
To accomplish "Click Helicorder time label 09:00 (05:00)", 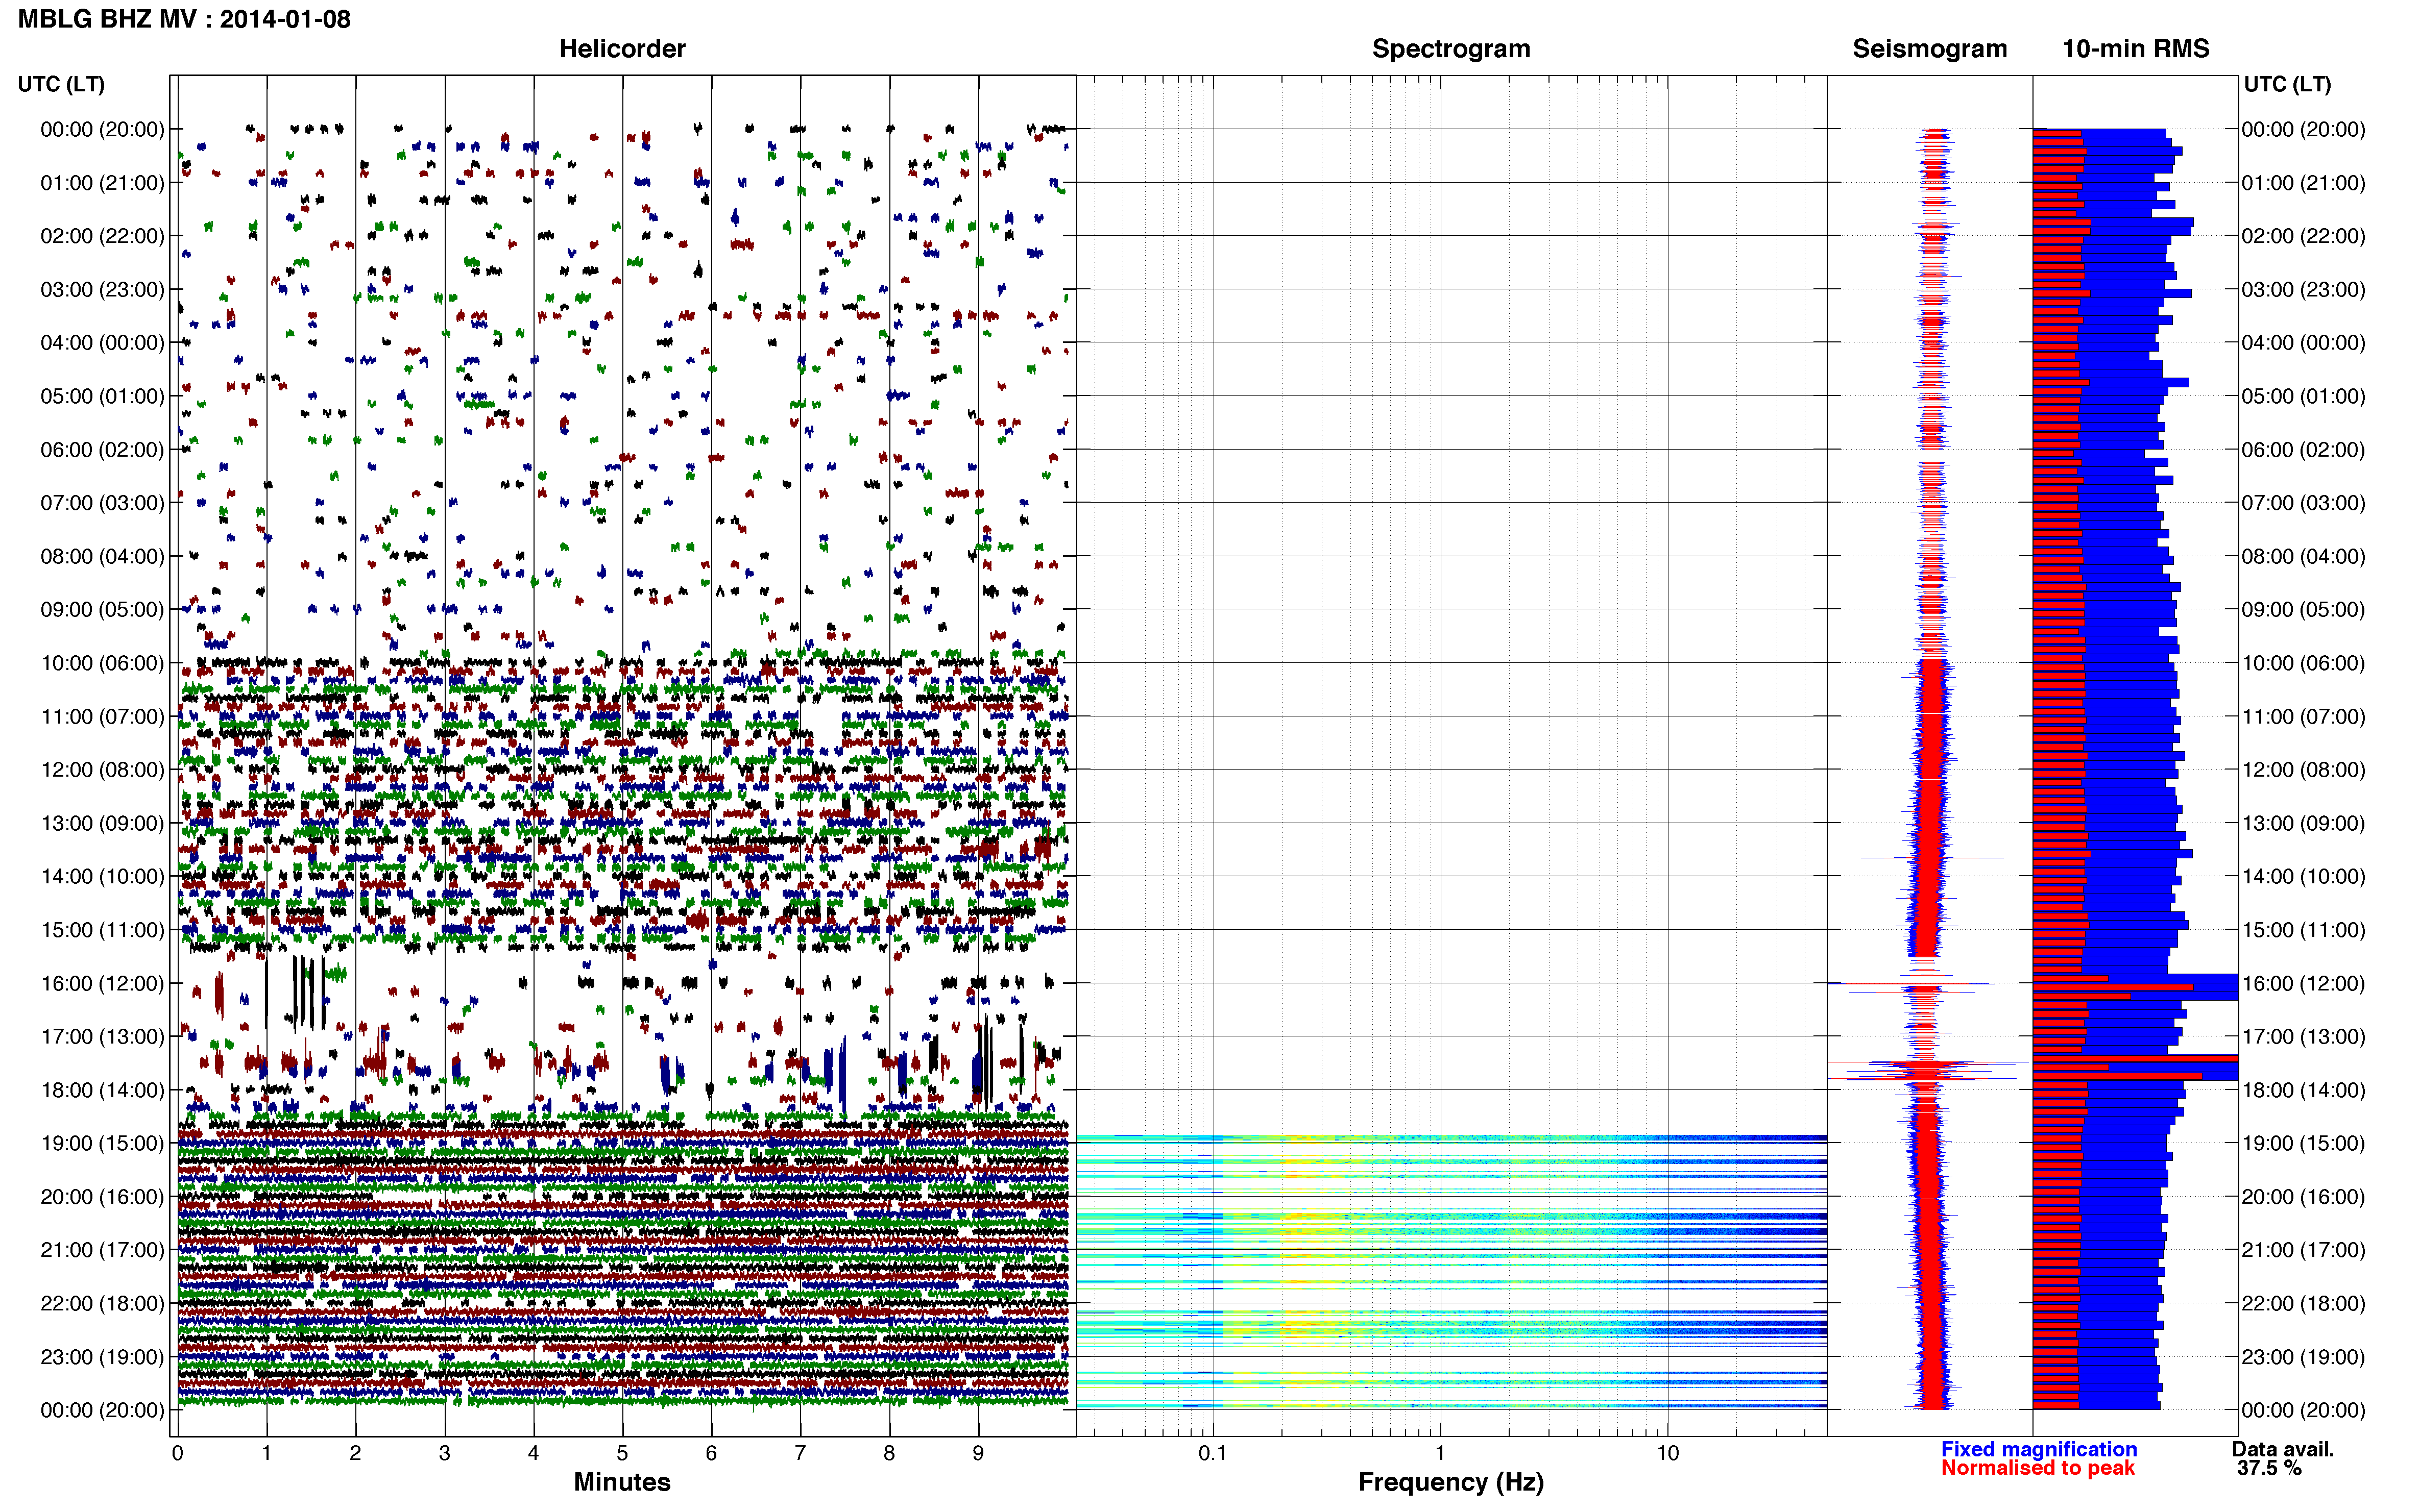I will click(102, 610).
